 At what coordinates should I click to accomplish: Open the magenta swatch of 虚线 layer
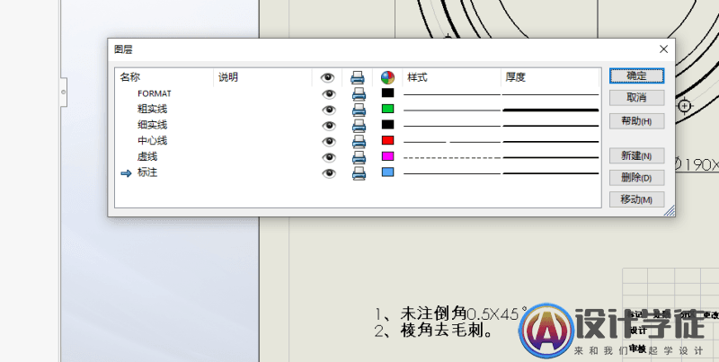pos(387,156)
